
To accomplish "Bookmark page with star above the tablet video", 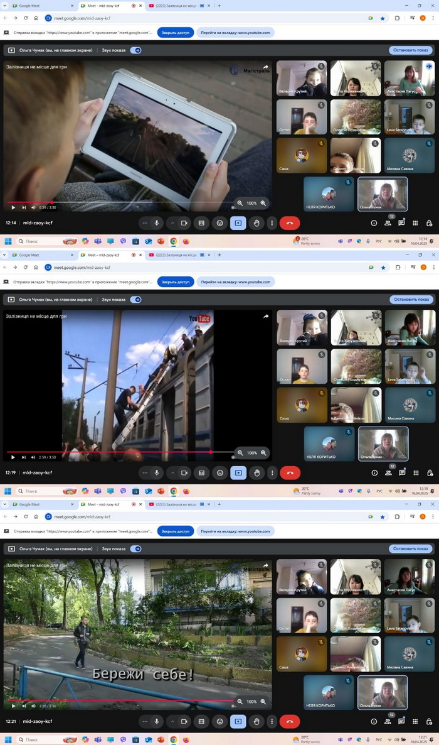I will click(x=383, y=18).
